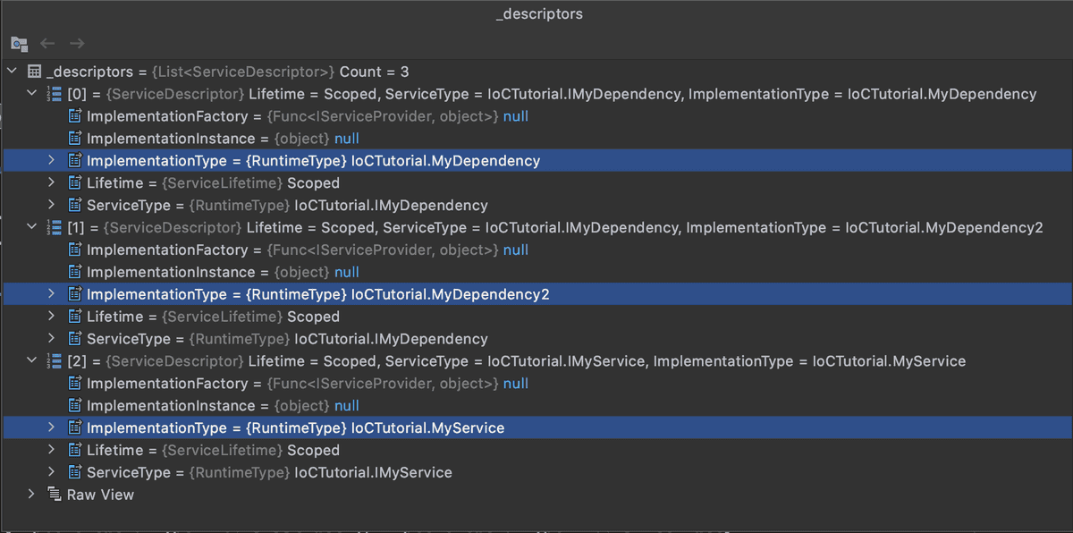Click the table icon beside _descriptors
The image size is (1073, 533).
coord(34,72)
